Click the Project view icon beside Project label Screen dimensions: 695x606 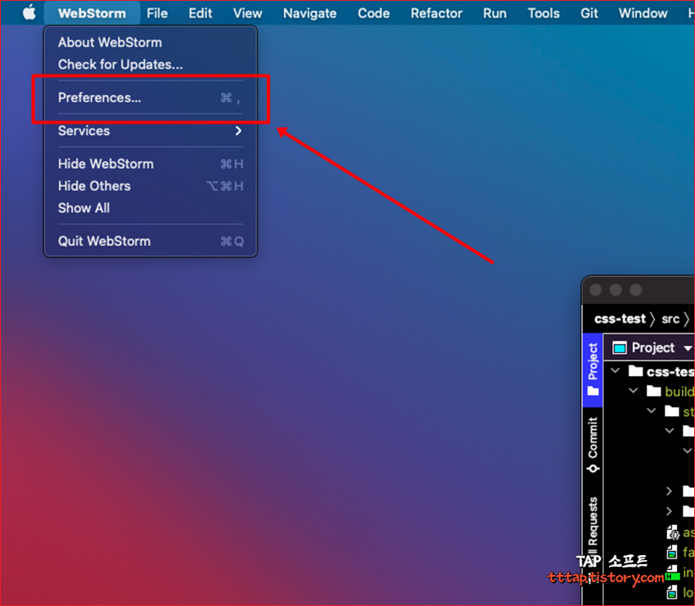[x=620, y=348]
